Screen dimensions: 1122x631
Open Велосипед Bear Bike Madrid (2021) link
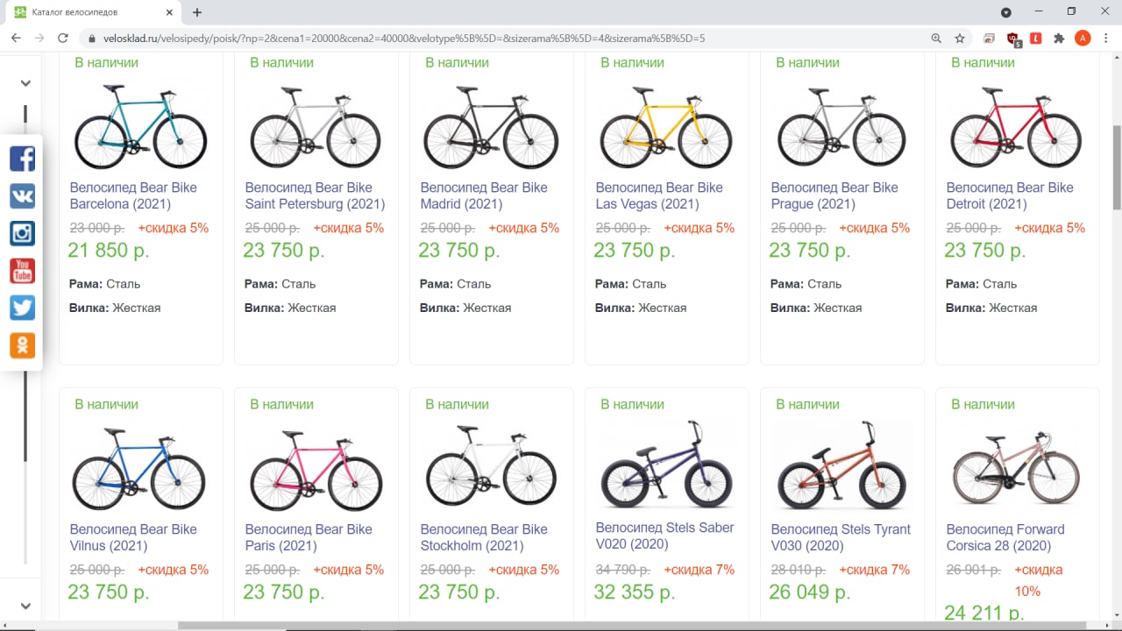point(484,195)
